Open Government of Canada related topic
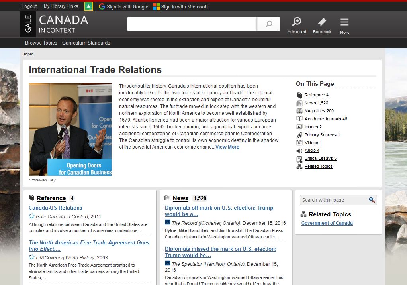 [327, 223]
